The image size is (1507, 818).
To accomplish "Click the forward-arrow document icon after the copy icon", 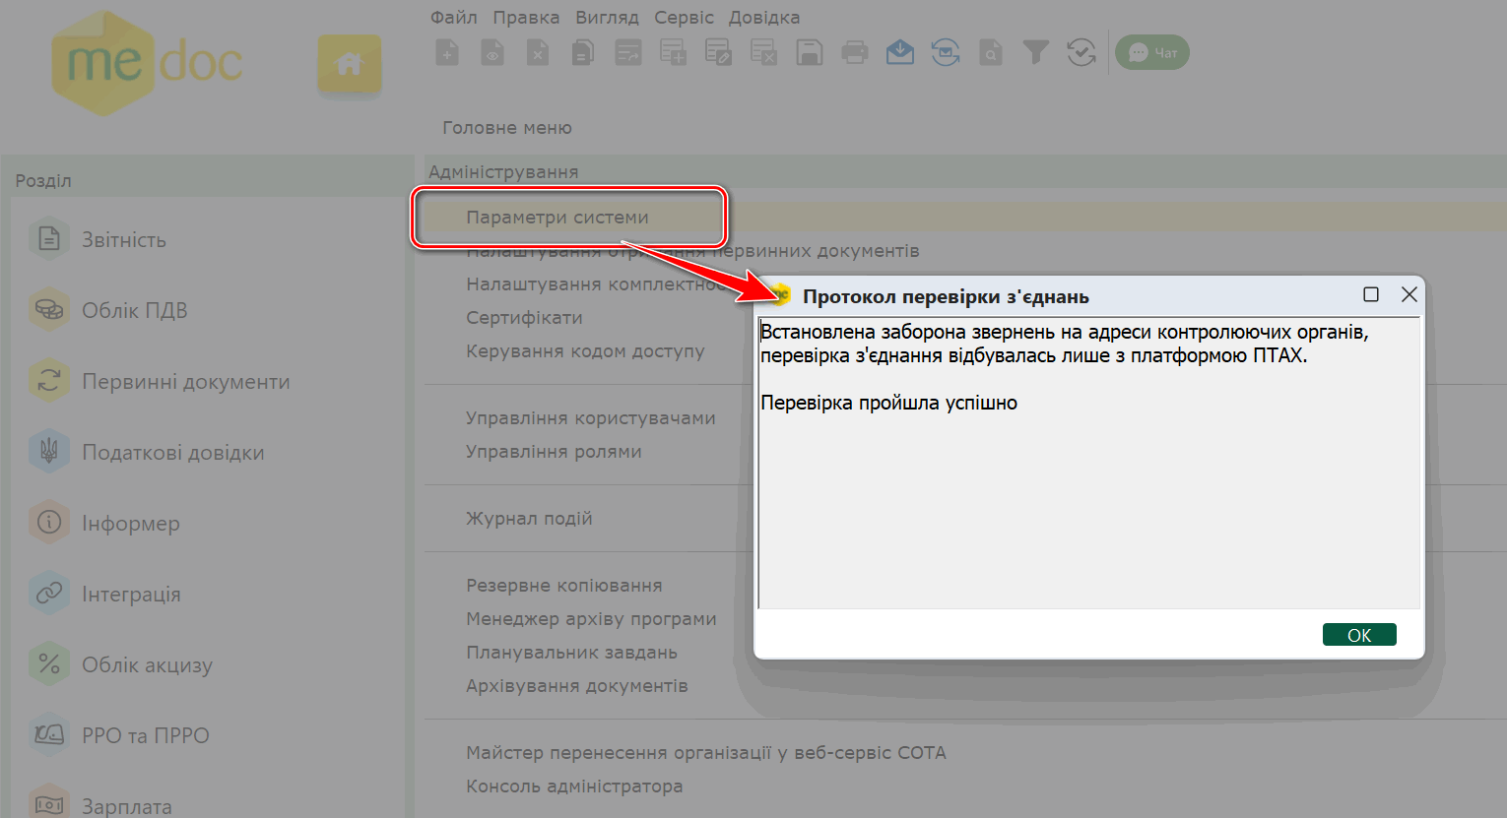I will (x=628, y=52).
